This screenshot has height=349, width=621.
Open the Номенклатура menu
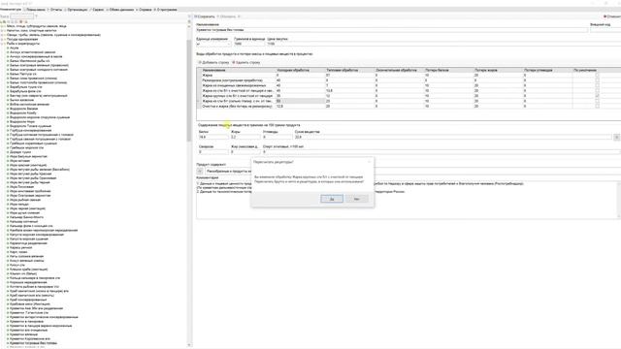[11, 9]
